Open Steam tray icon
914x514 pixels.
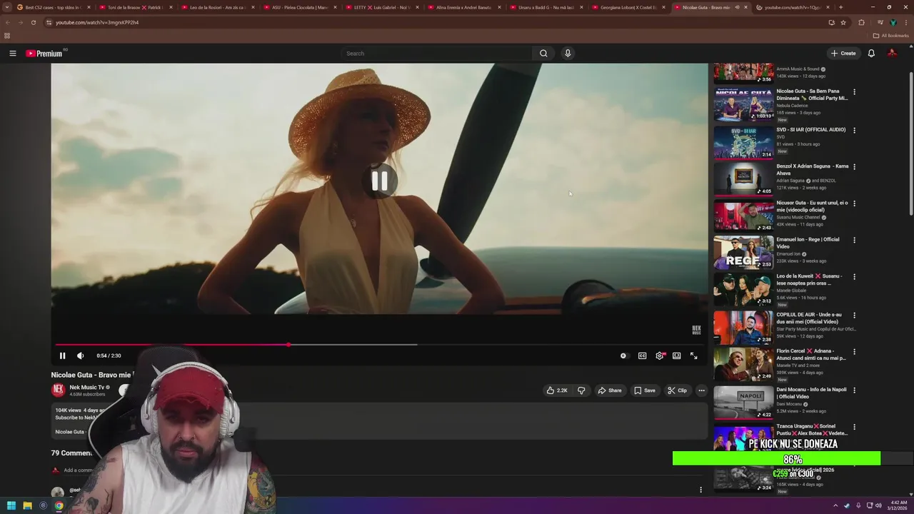(x=848, y=505)
